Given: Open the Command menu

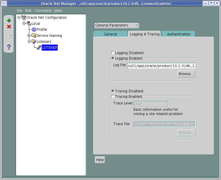Looking at the screenshot, I should (x=43, y=11).
